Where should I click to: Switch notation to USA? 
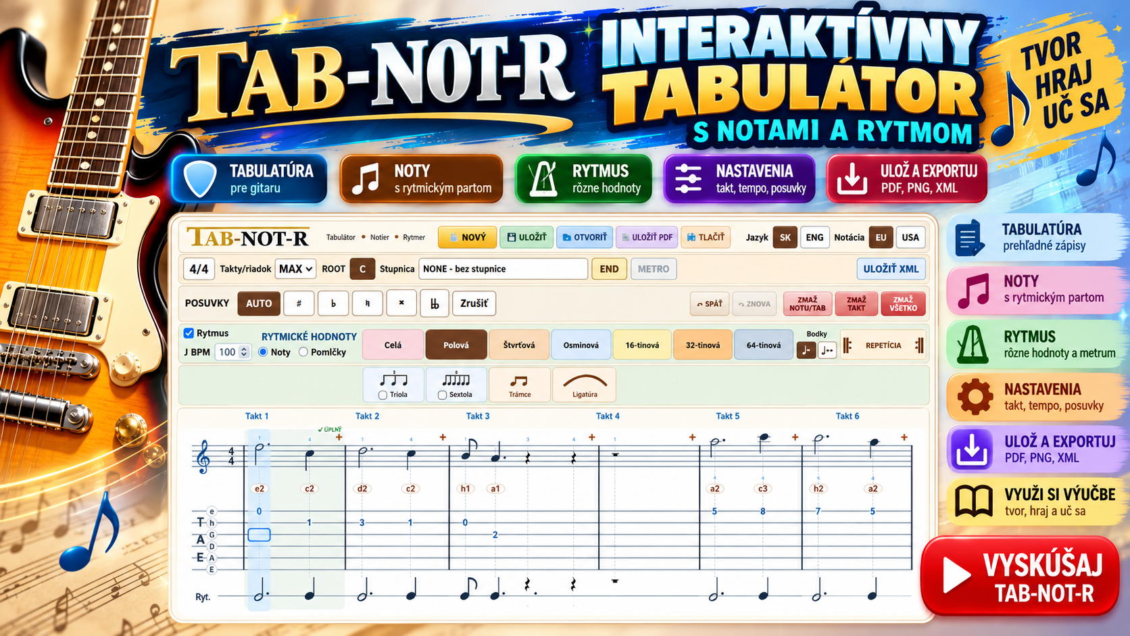coord(910,237)
